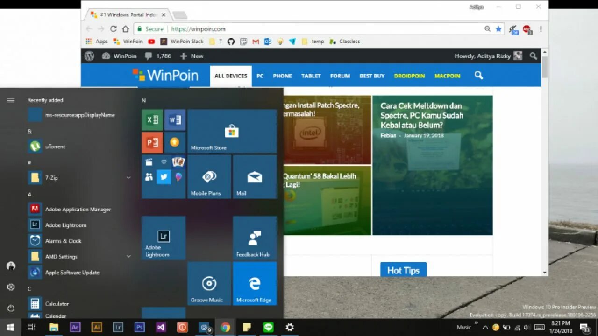598x336 pixels.
Task: Open the Twitter small tile
Action: (x=164, y=177)
